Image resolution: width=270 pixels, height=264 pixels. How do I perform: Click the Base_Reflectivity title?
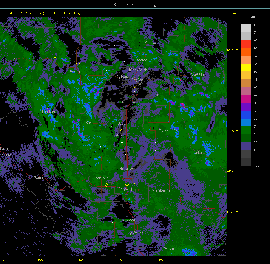[x=135, y=5]
